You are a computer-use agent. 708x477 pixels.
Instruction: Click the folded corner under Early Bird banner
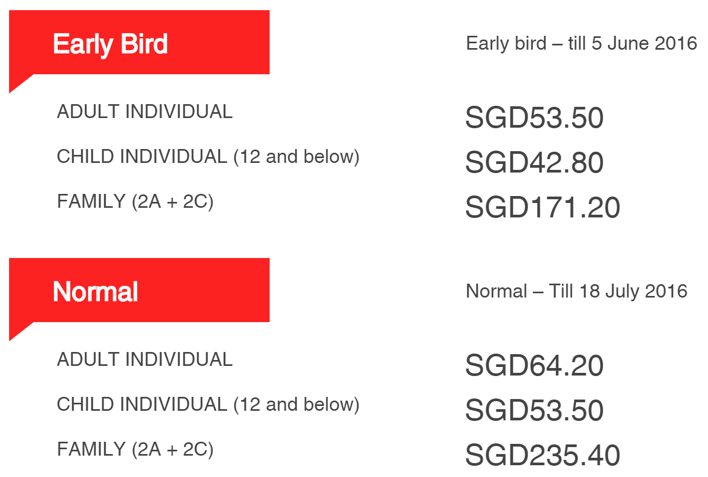[x=19, y=82]
